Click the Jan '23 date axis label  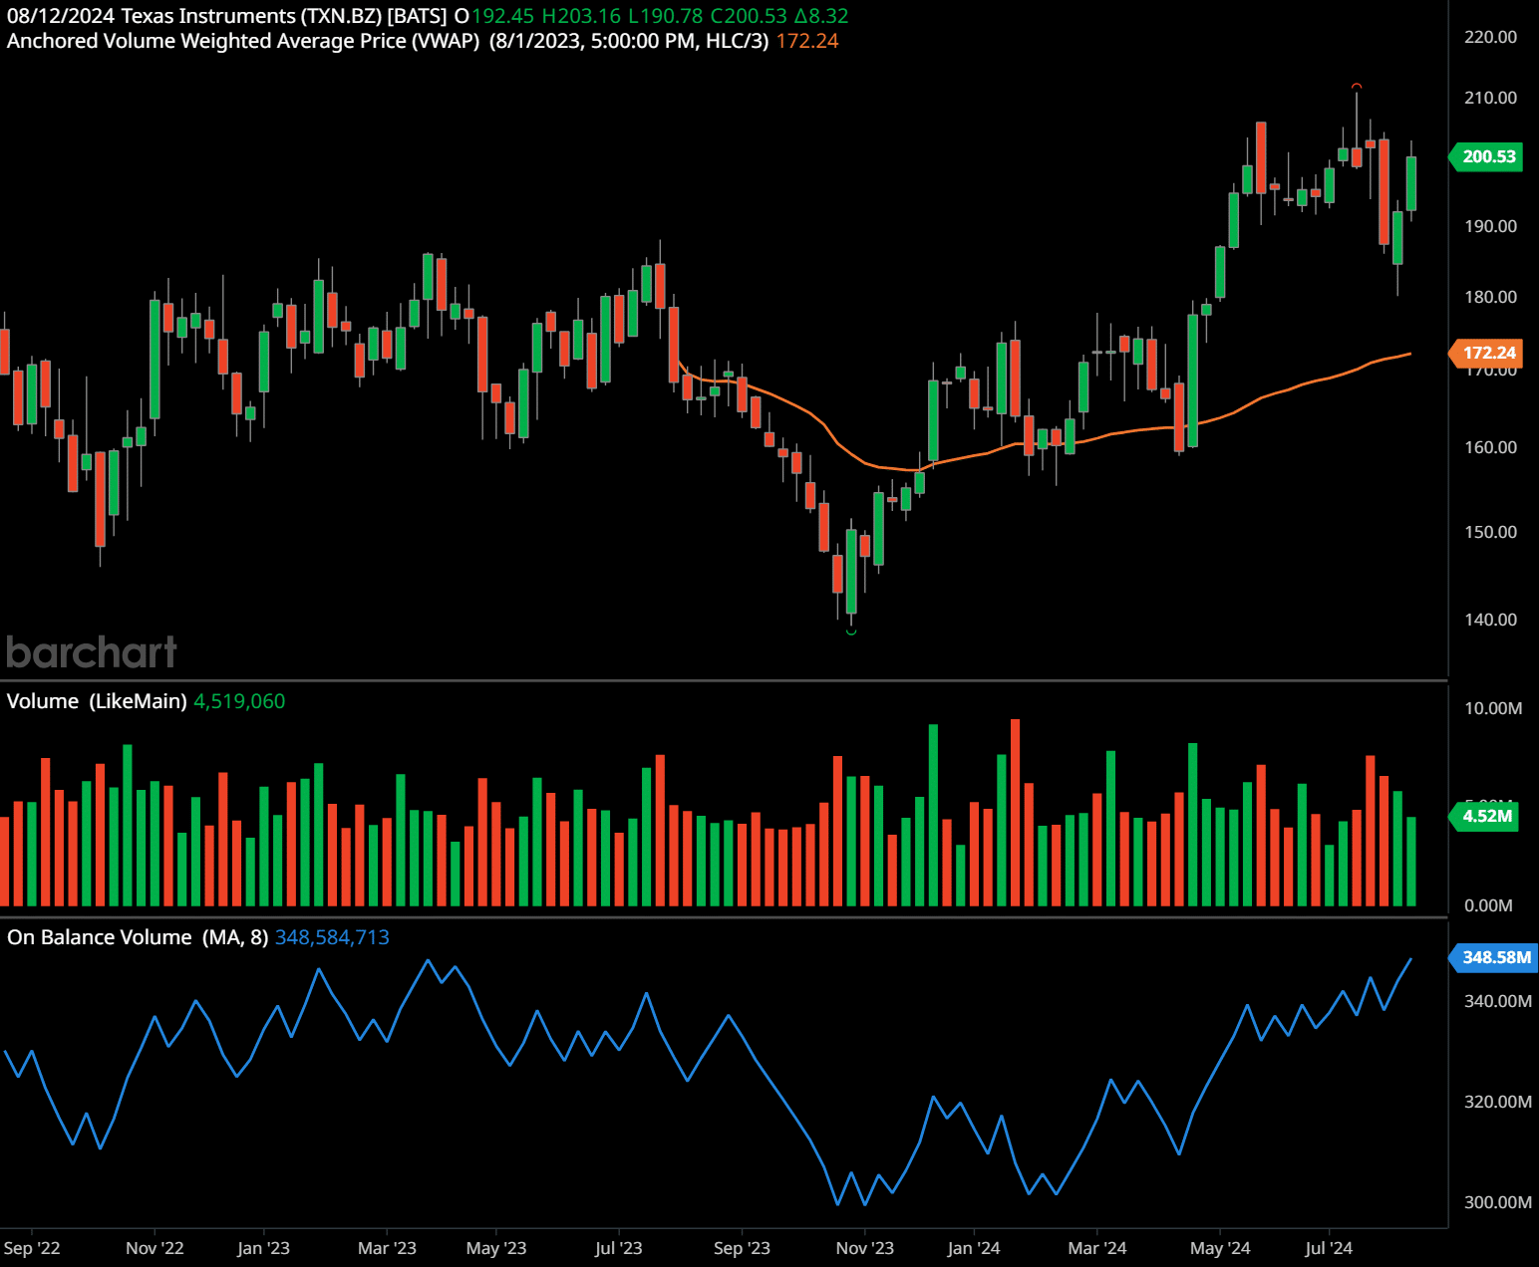coord(263,1248)
